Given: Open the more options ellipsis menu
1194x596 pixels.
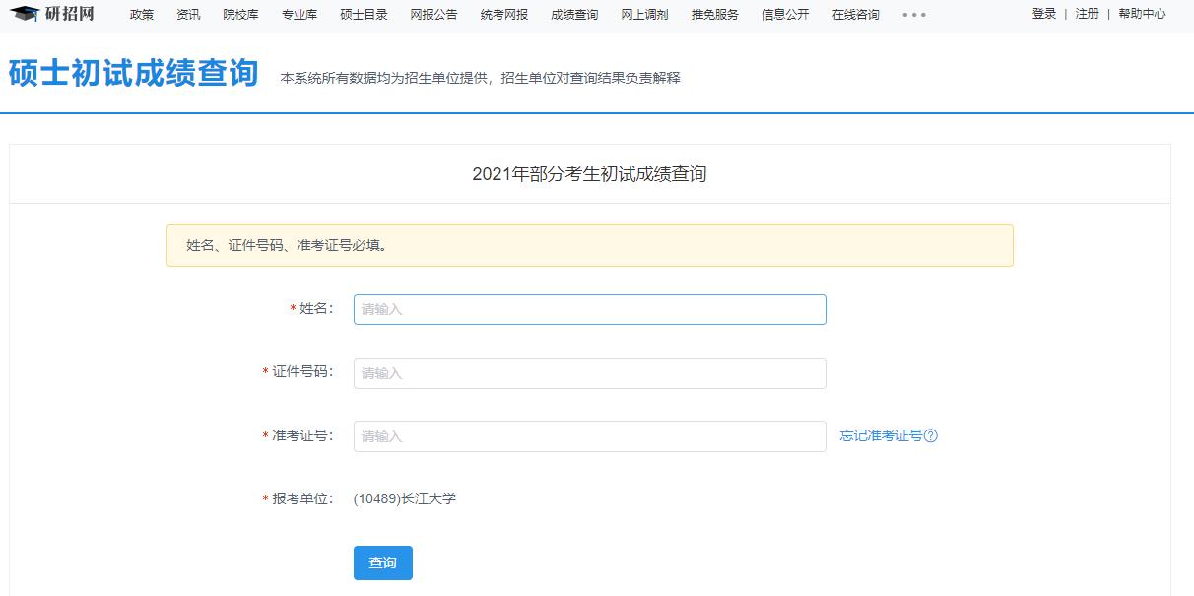Looking at the screenshot, I should click(915, 15).
